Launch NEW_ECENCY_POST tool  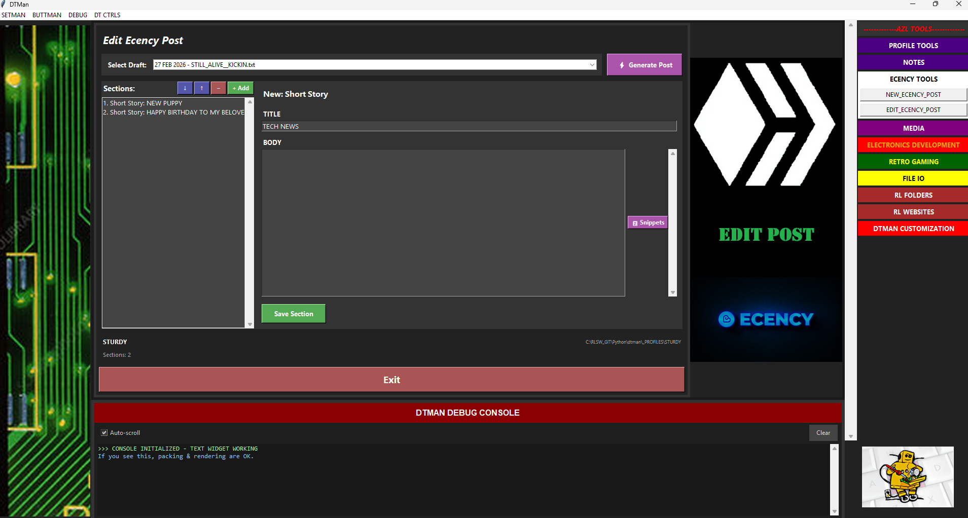point(913,95)
